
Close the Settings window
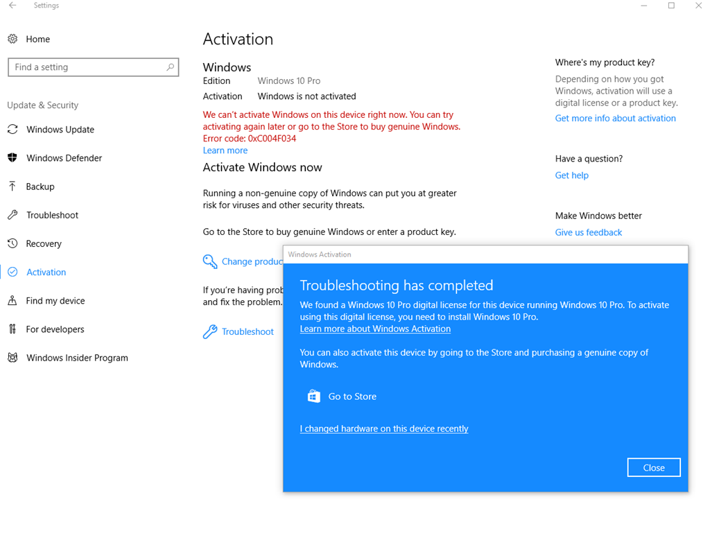point(698,6)
